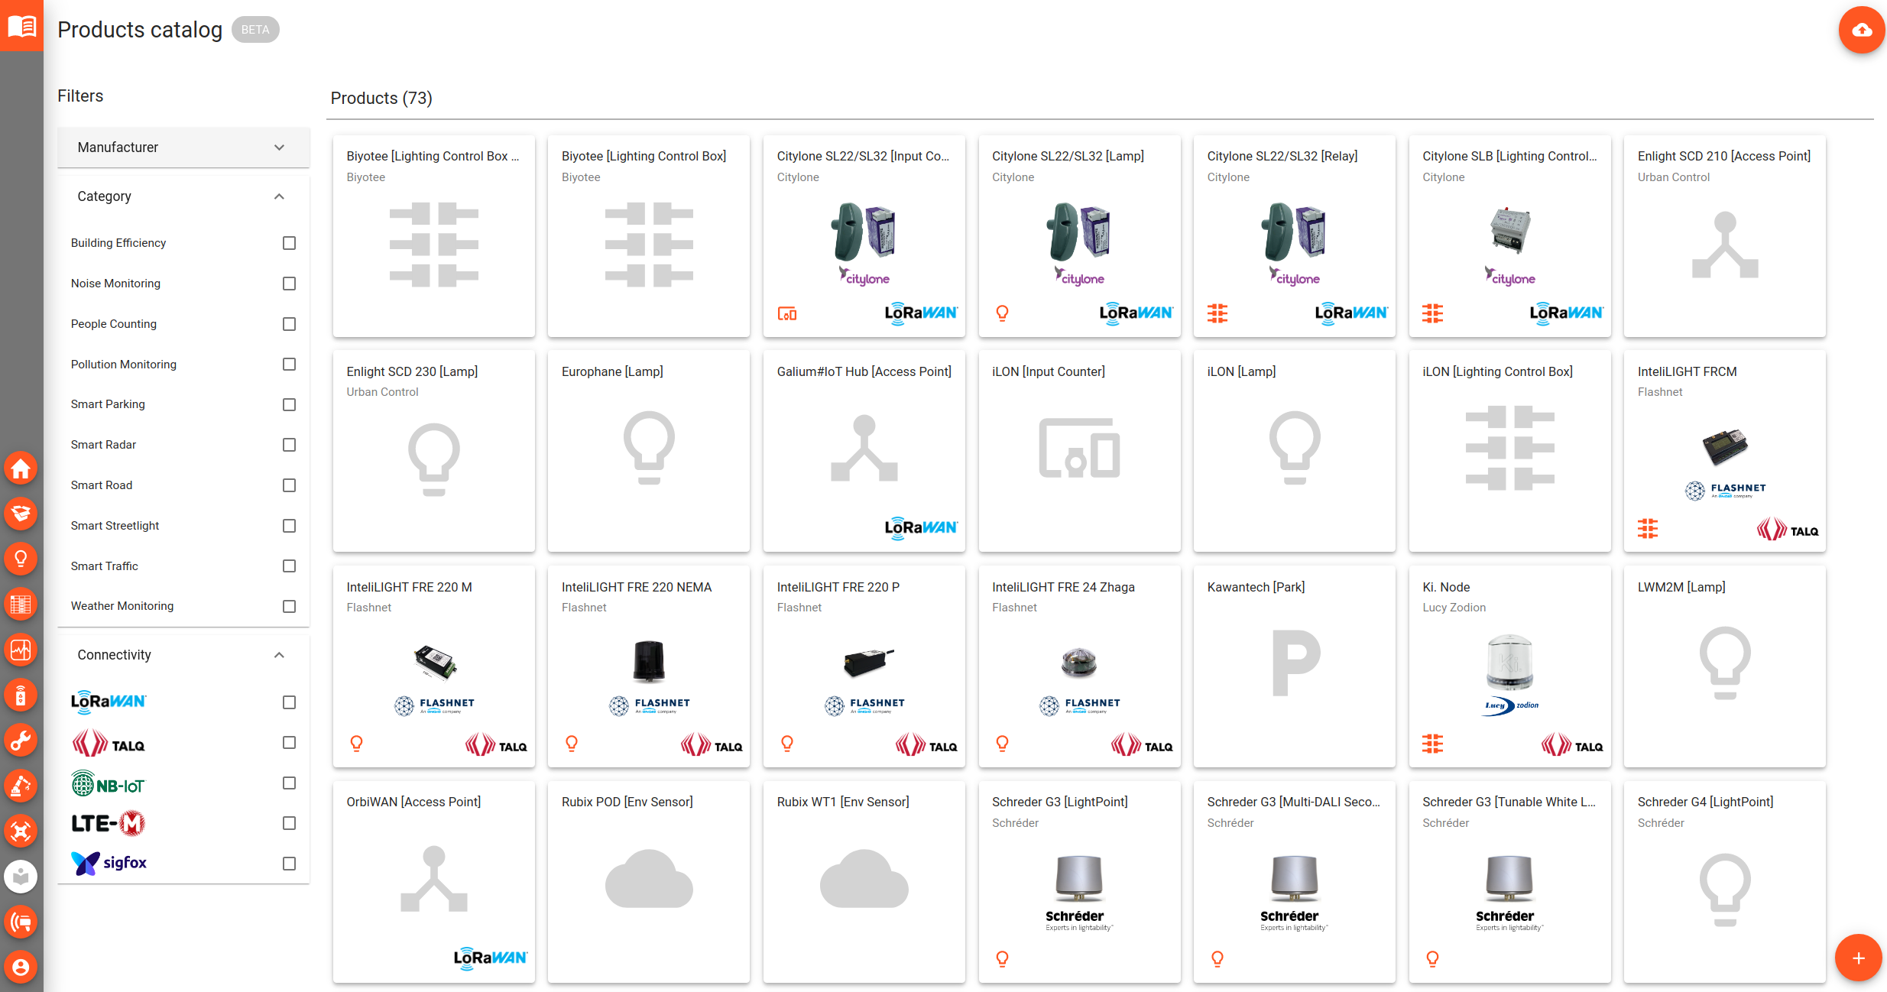Open the broadcast device icon in sidebar
Image resolution: width=1887 pixels, height=992 pixels.
21,922
